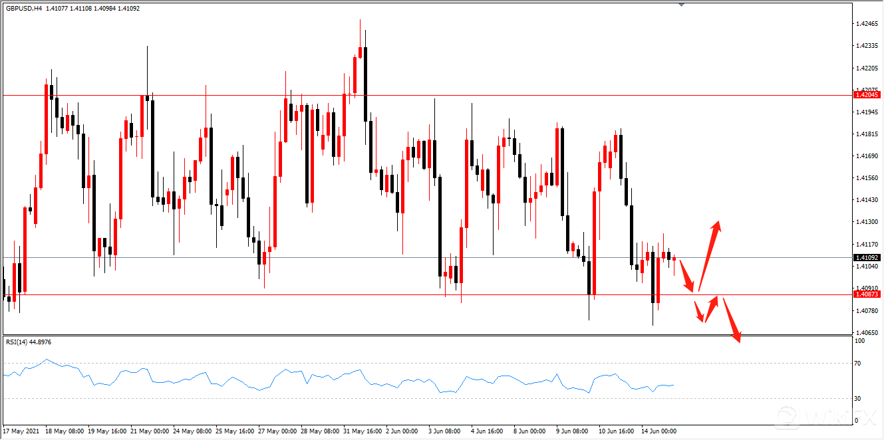The image size is (884, 440).
Task: Click the RSI 100 level label
Action: 859,341
